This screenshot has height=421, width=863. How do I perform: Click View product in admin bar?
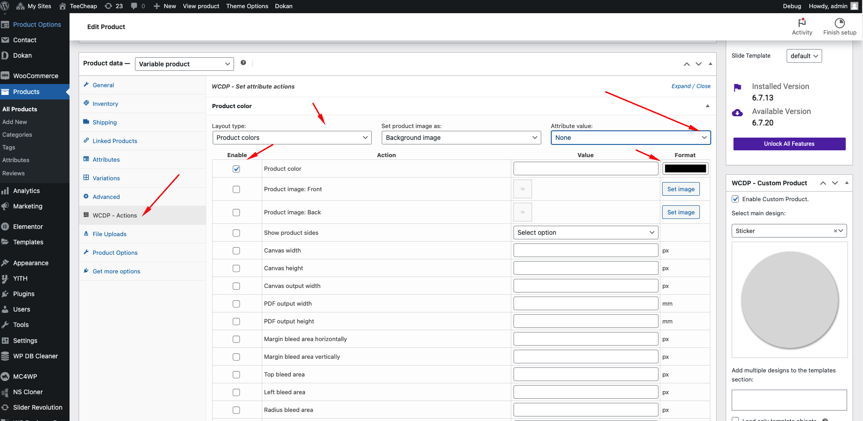coord(201,6)
